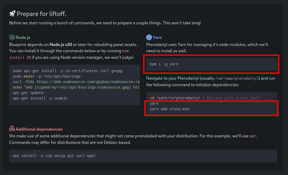Screen dimensions: 288x175
Task: Click the curl -fsSL nodesource gpgkey line
Action: point(76,82)
